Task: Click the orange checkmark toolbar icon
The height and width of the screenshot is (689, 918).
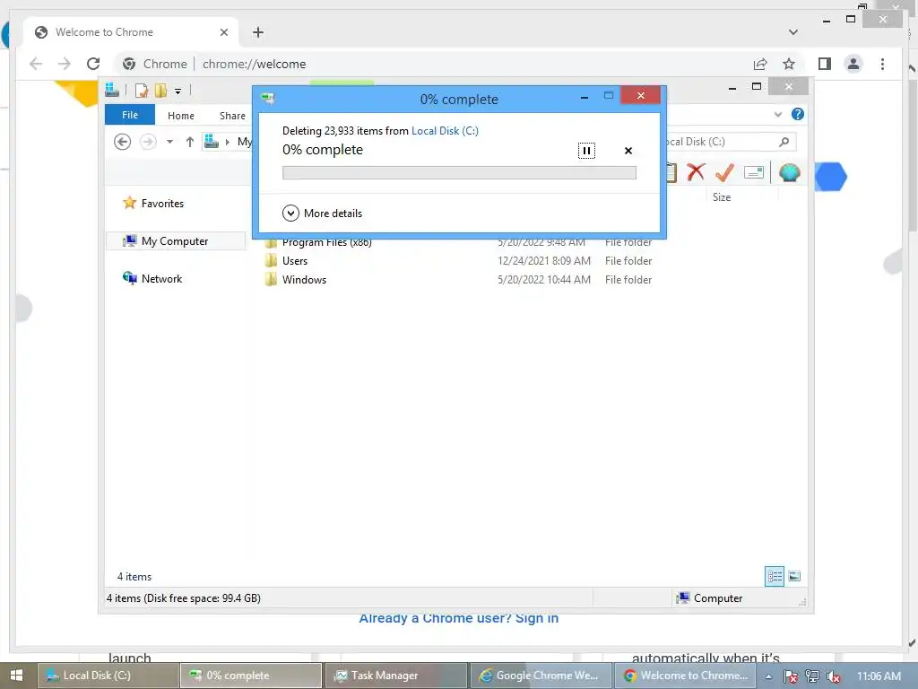Action: 724,172
